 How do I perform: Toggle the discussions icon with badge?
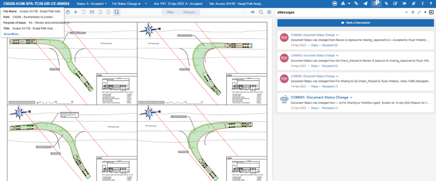click(x=376, y=3)
